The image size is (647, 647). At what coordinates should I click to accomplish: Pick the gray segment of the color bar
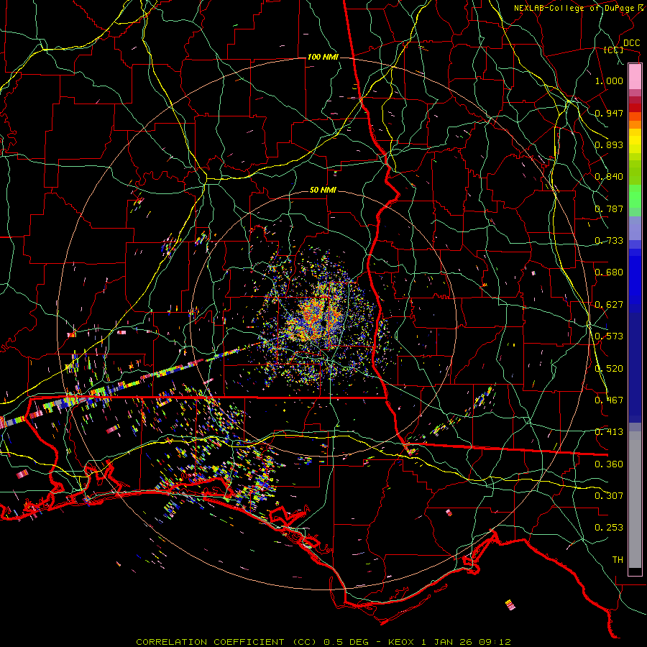pos(635,500)
